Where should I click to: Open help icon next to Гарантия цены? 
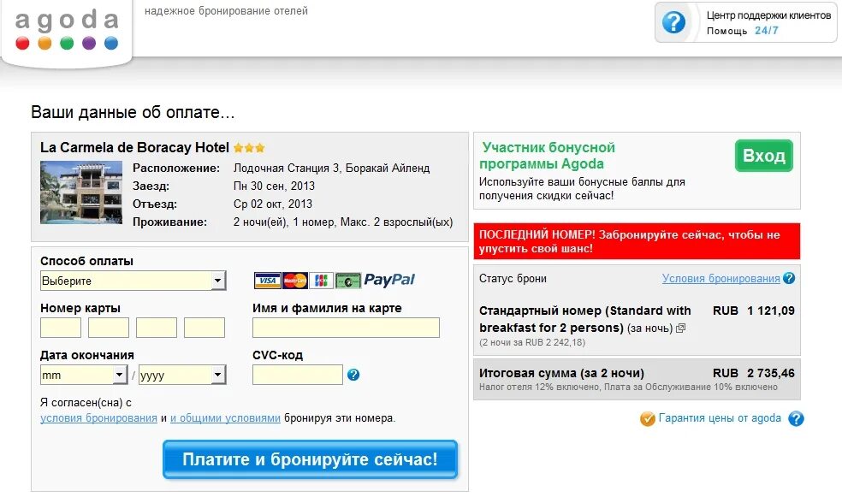click(x=796, y=418)
